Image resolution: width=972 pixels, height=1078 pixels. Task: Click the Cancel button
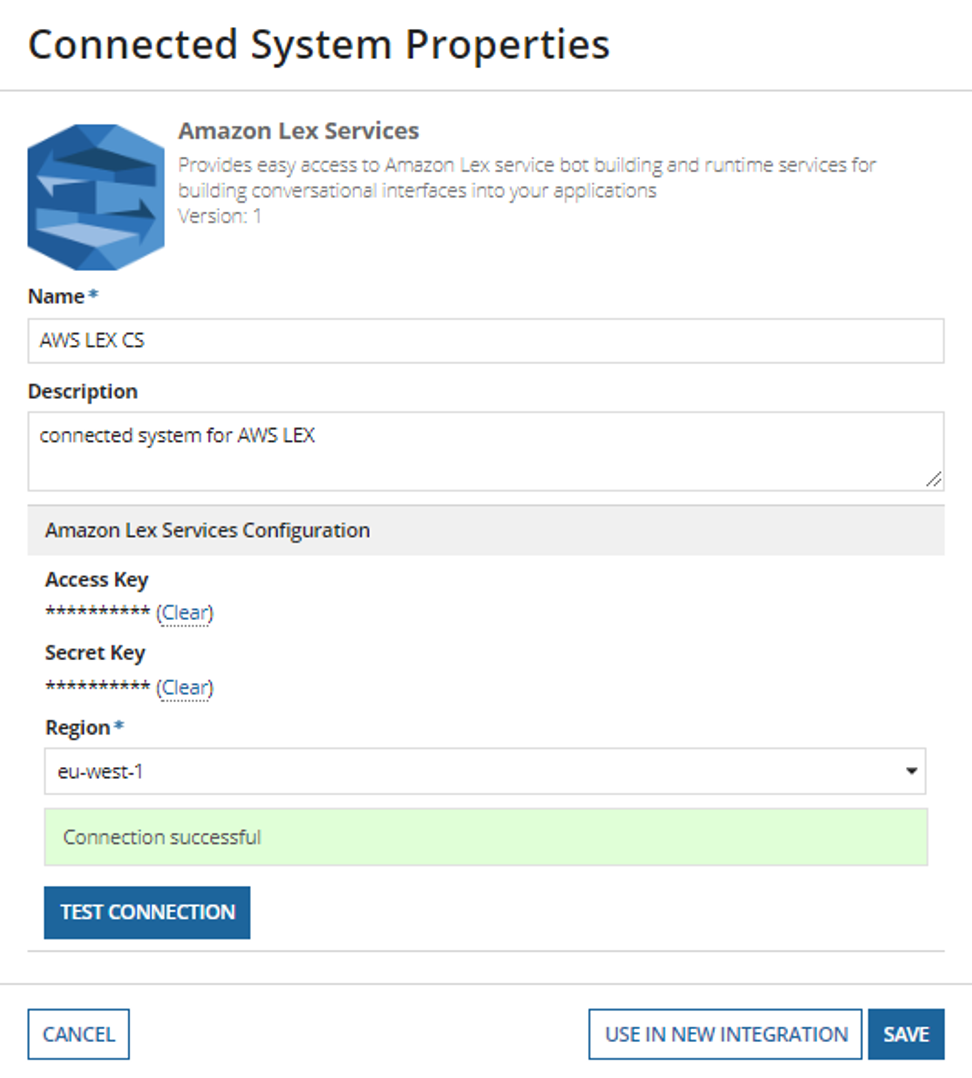click(78, 1034)
